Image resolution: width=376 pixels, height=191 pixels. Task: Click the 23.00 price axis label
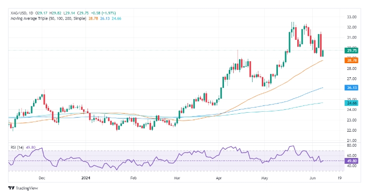click(352, 120)
